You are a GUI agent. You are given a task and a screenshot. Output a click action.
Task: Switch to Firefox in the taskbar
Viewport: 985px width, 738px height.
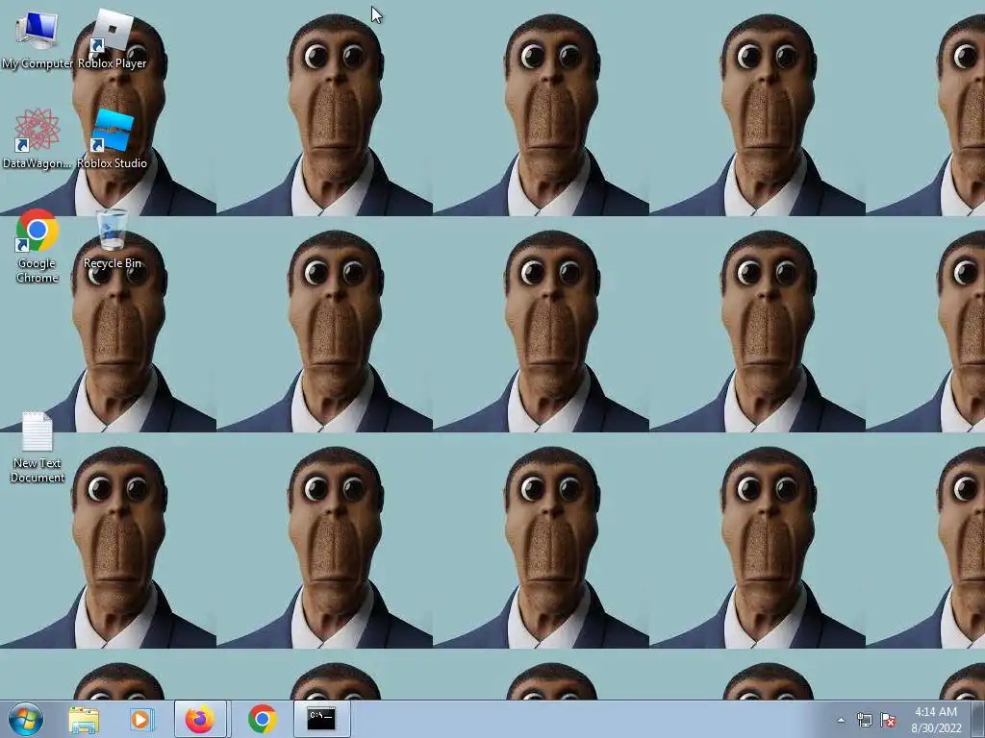click(200, 719)
